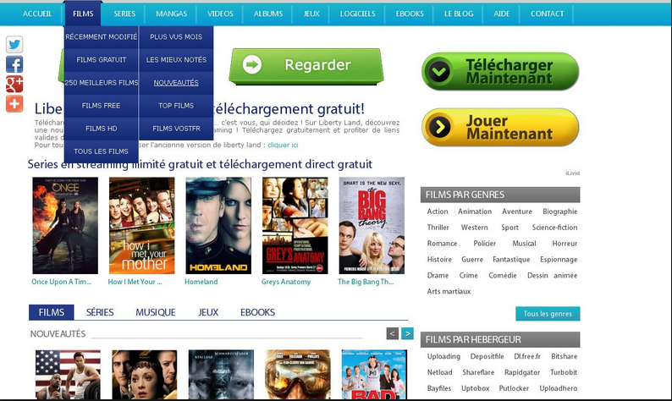Go to the Videos section

(220, 14)
